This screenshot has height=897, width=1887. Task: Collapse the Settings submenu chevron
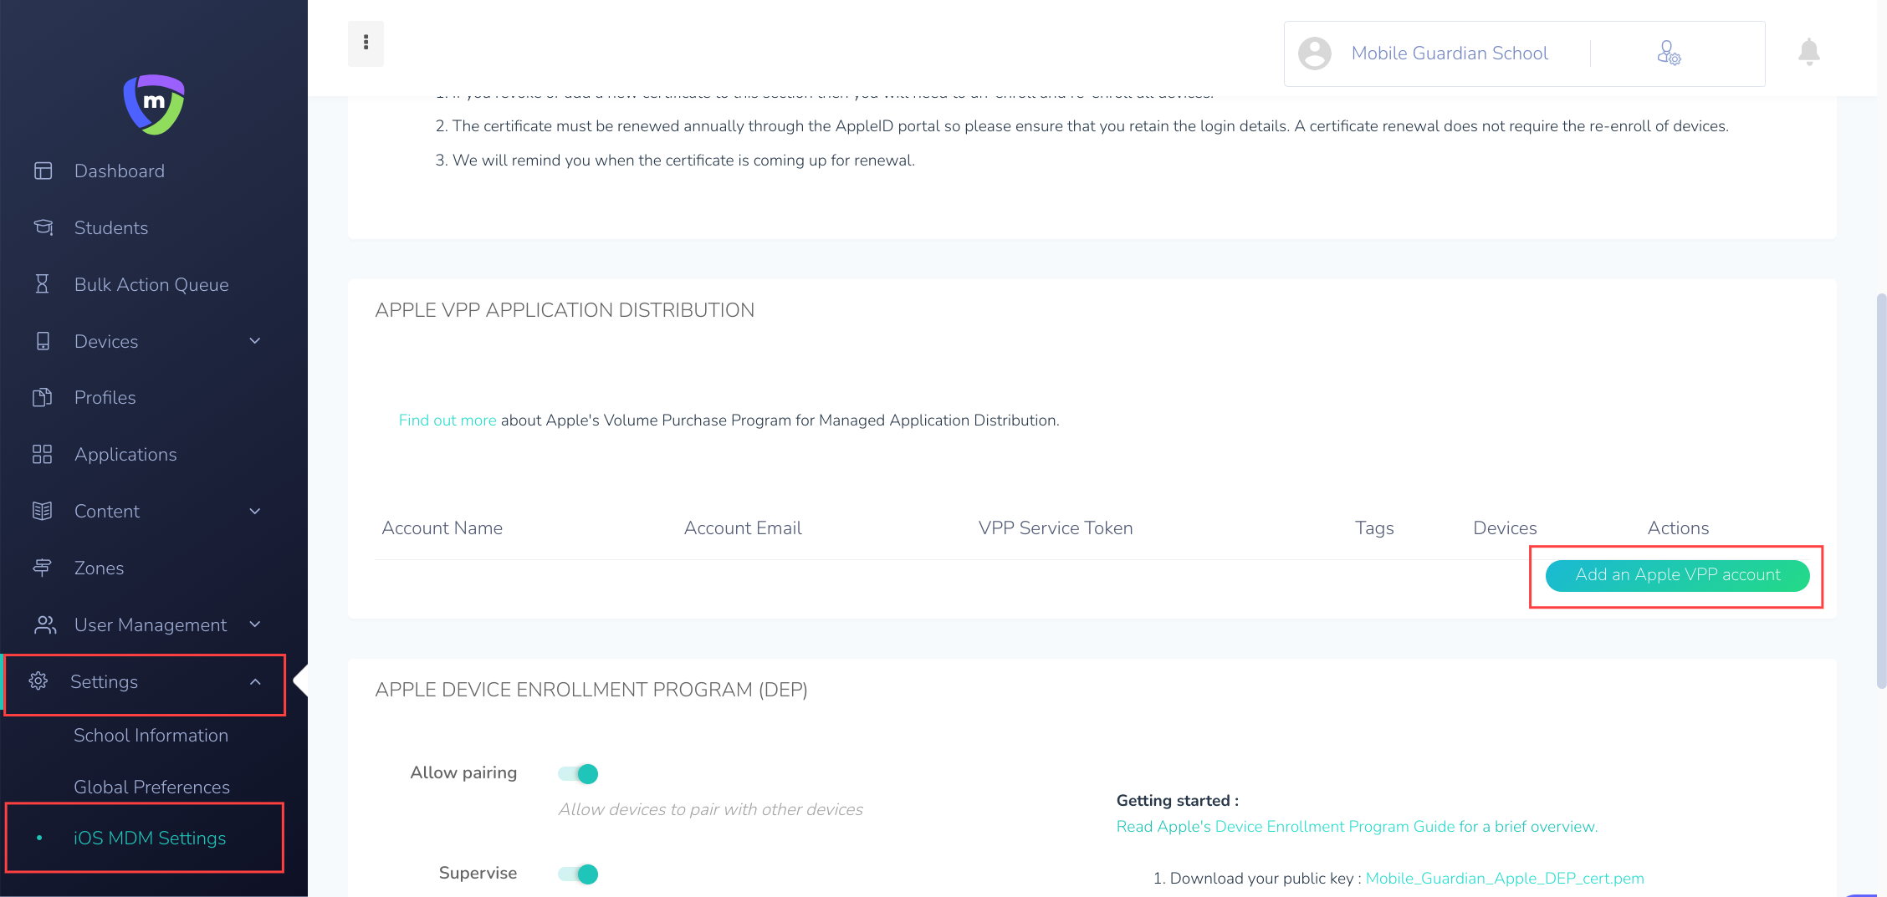[x=255, y=681]
